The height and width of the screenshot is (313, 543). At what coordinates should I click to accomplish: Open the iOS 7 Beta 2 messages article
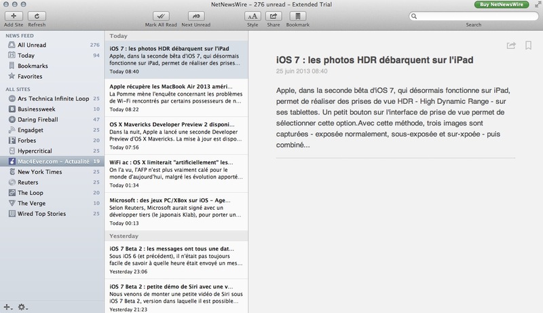click(x=176, y=259)
